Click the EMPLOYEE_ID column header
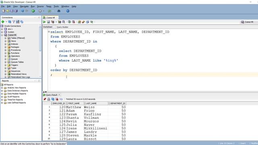Image resolution: width=258 pixels, height=145 pixels. click(59, 104)
